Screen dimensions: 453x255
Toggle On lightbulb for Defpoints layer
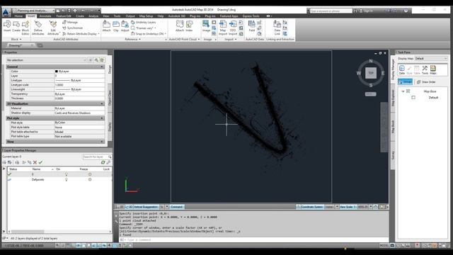pos(67,179)
